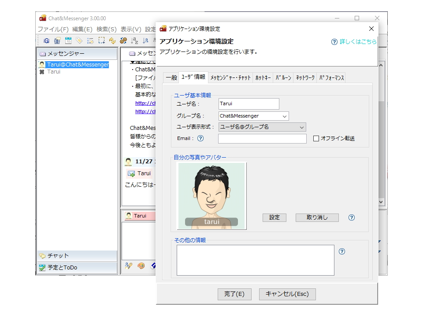This screenshot has width=423, height=317.
Task: Open the gears settings toolbar icon
Action: (x=122, y=40)
